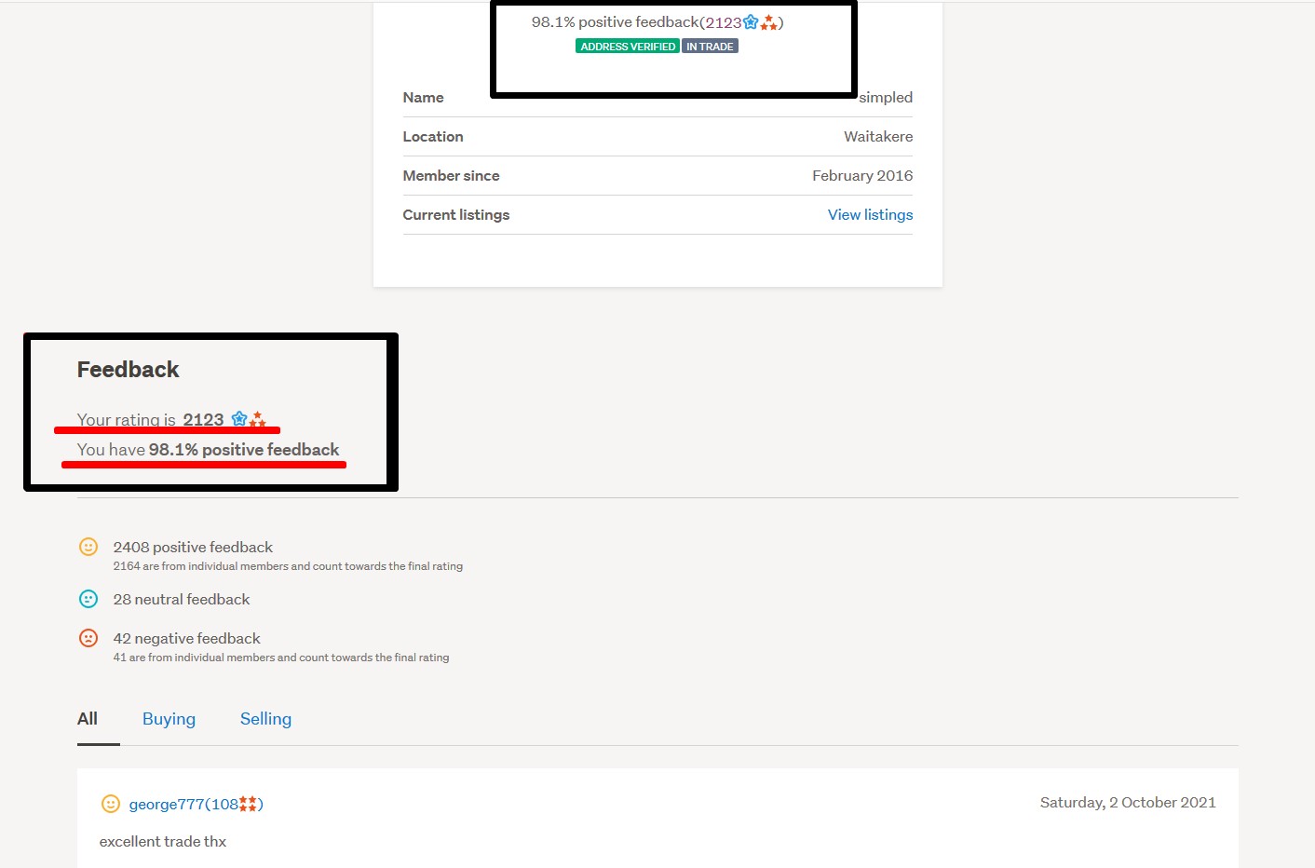Click the 'Member since' label

[x=451, y=176]
